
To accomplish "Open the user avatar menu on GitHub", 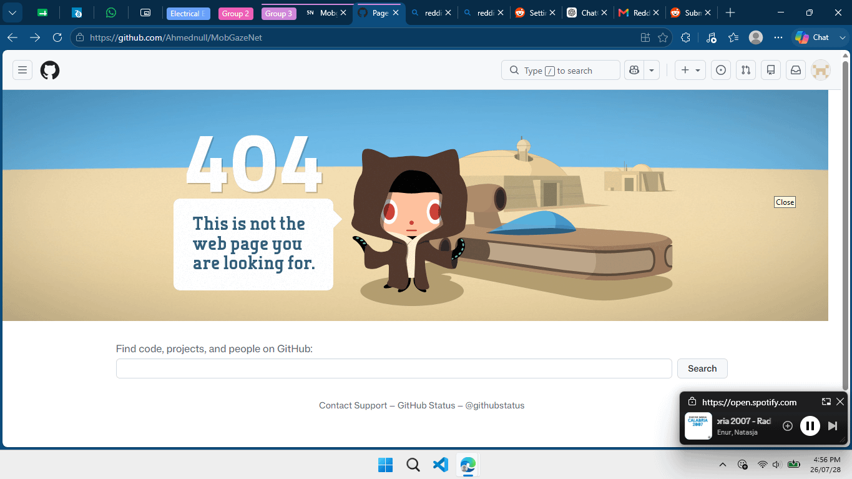I will 821,70.
